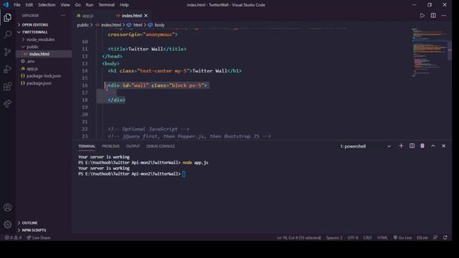Open editor More Actions ellipsis
This screenshot has width=459, height=258.
point(444,16)
